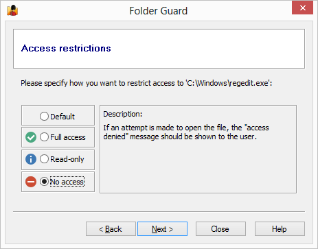Go to the previous step with Back
This screenshot has width=318, height=249.
point(111,229)
